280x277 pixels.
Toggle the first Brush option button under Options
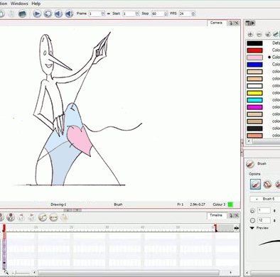(255, 184)
